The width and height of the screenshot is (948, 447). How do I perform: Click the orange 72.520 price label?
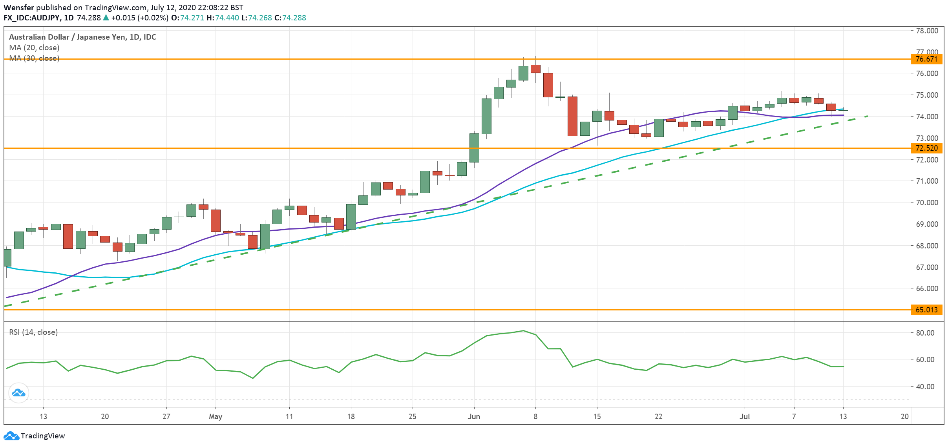[x=926, y=148]
